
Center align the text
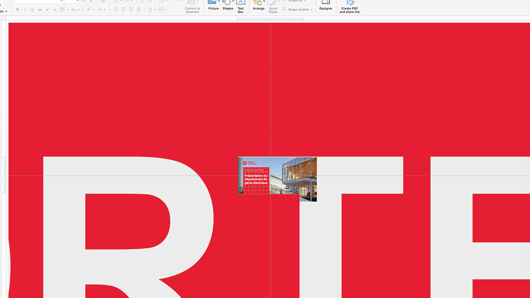point(123,9)
